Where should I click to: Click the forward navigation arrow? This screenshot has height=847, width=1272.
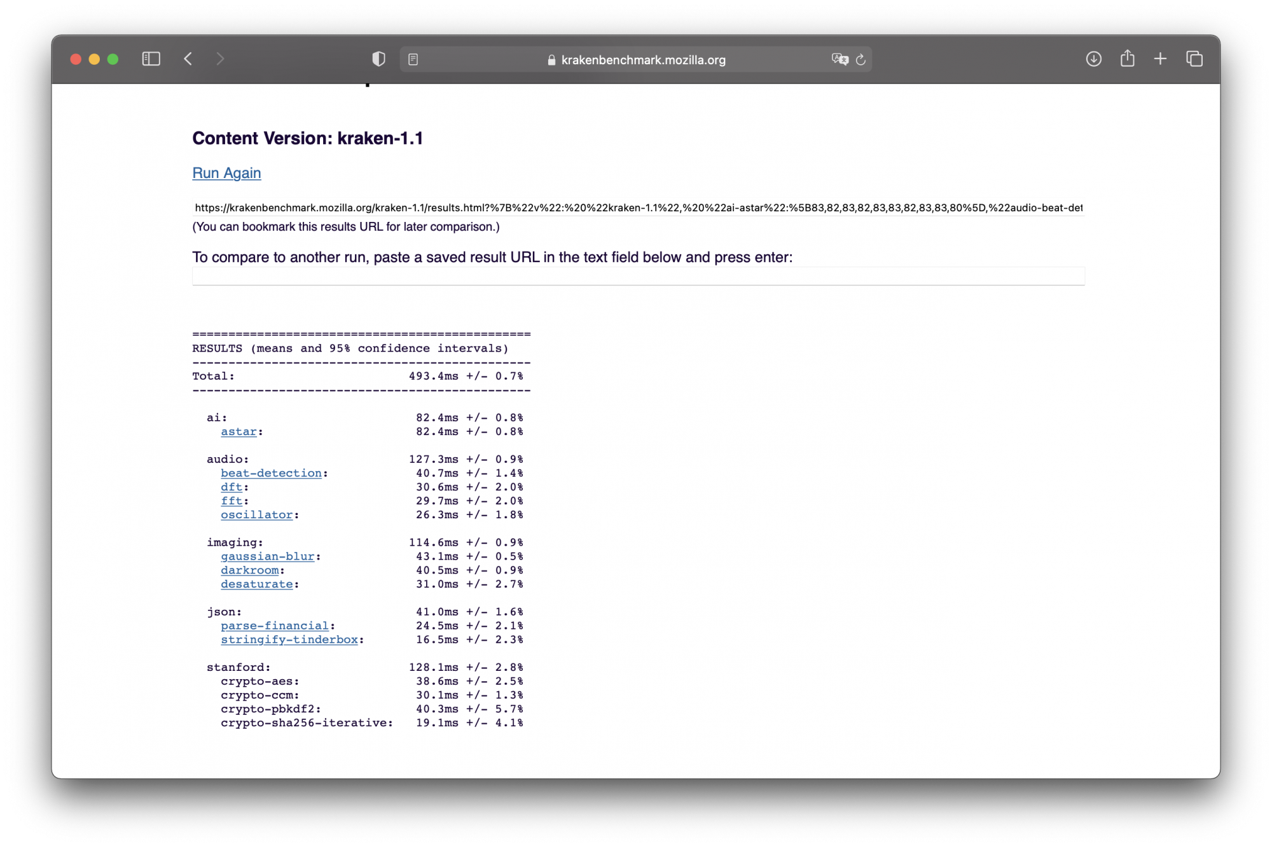[x=220, y=59]
